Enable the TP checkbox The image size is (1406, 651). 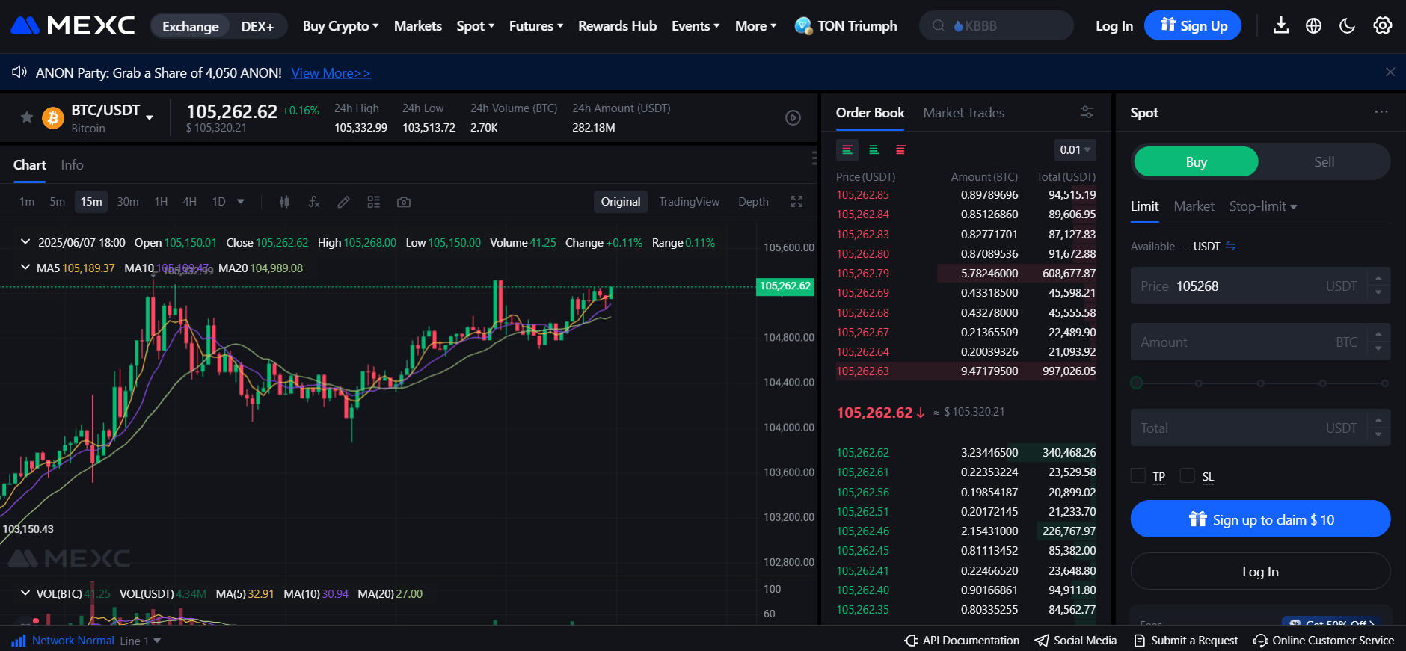1138,475
